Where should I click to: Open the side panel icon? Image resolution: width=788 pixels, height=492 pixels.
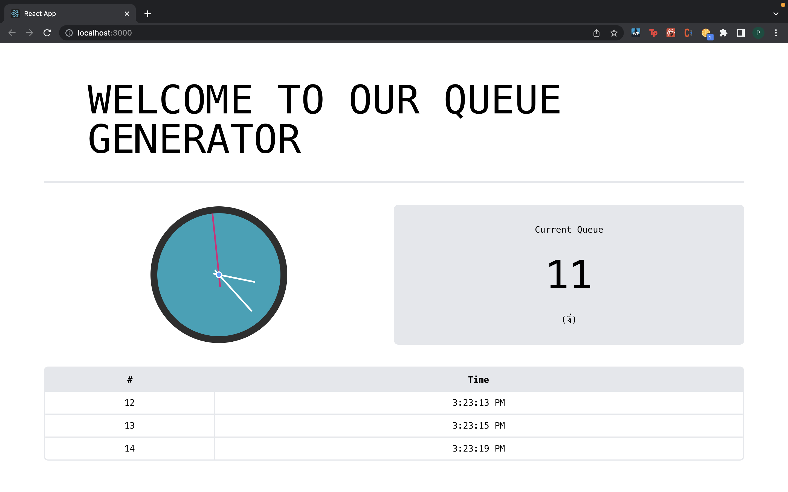click(x=740, y=33)
